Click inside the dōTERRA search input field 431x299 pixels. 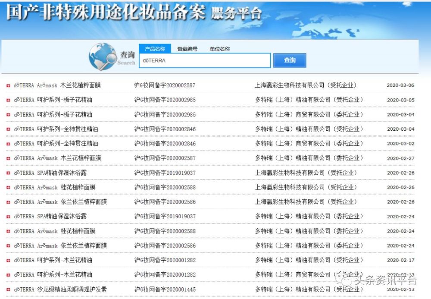[204, 60]
